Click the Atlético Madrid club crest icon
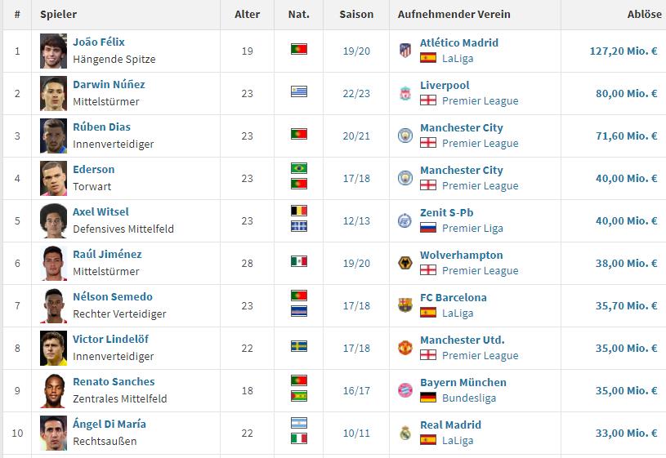Viewport: 666px width, 458px height. 405,51
